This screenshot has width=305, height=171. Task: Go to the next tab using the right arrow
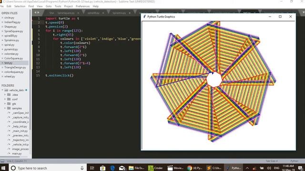click(38, 12)
